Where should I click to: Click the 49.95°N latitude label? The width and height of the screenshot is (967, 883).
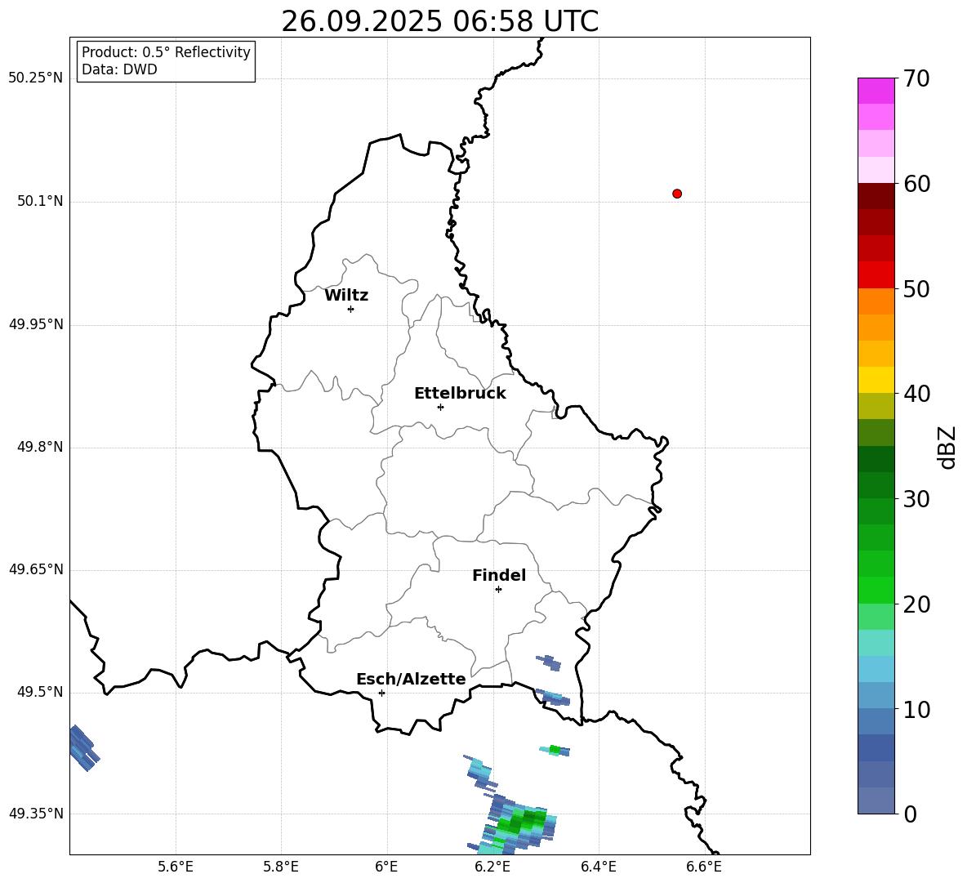coord(36,324)
